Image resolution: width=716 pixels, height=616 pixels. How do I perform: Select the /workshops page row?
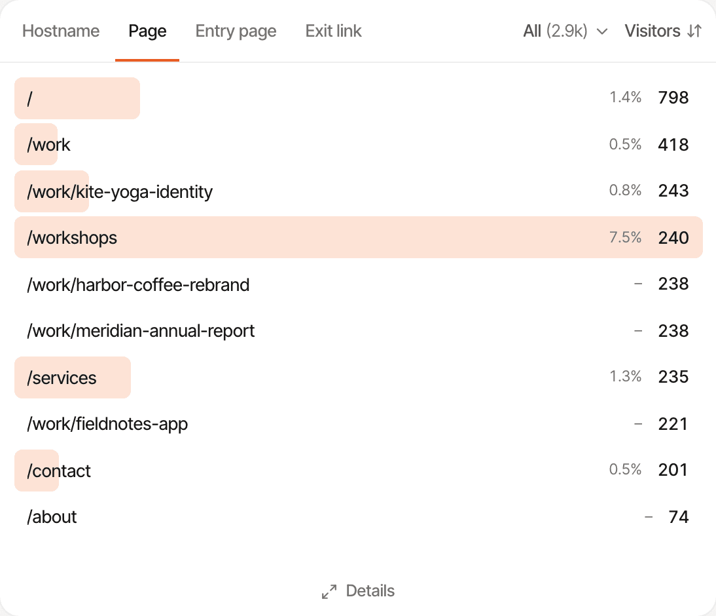(358, 237)
